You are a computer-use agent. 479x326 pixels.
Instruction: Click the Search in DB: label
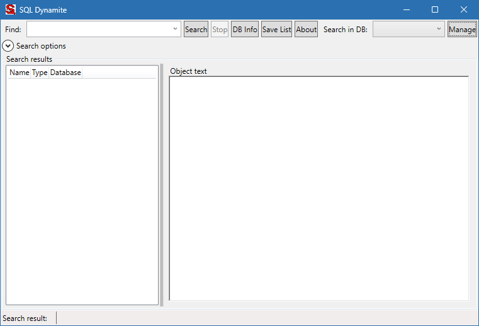click(x=345, y=30)
